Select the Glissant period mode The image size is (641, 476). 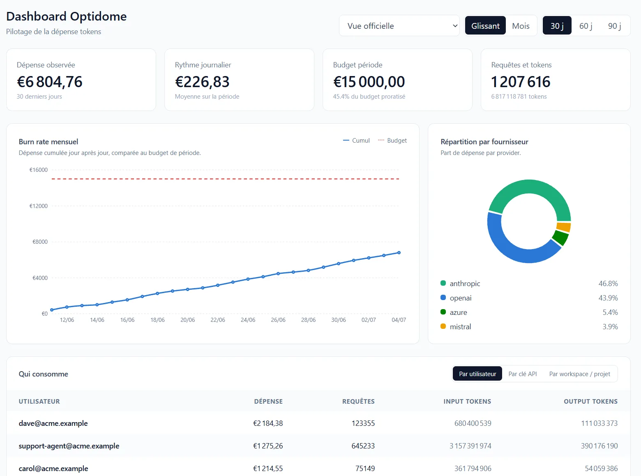(485, 26)
